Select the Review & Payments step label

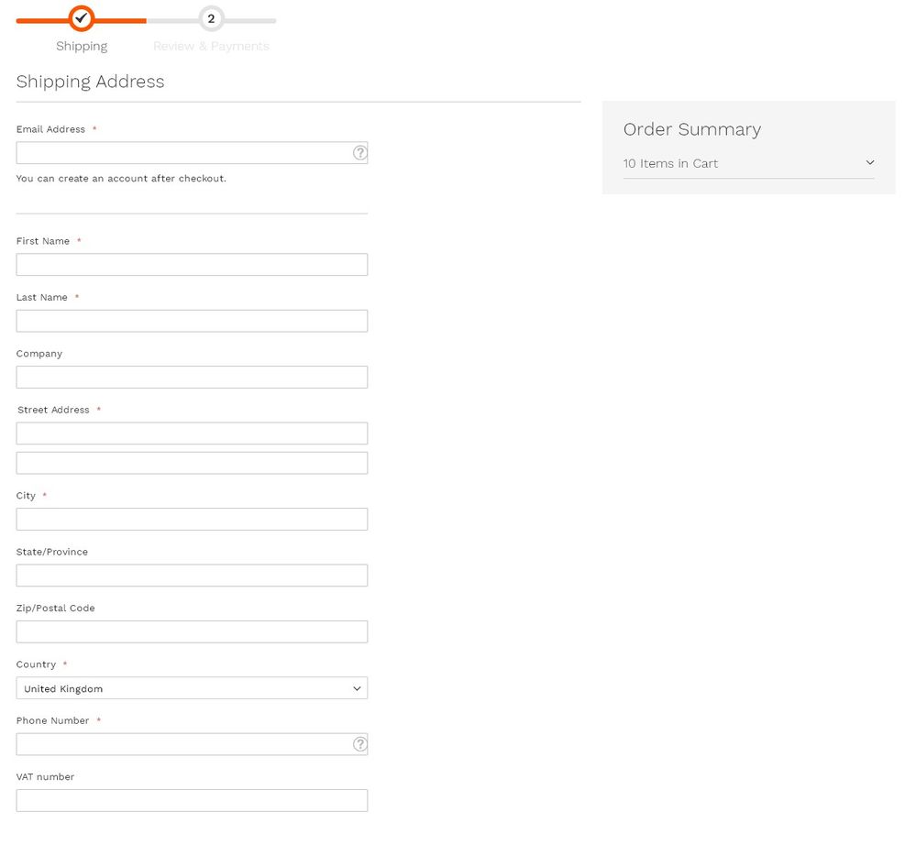pos(211,46)
